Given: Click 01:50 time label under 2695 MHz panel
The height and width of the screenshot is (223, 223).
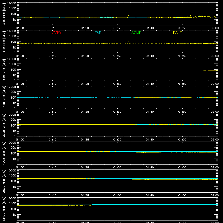Looking at the screenshot, I should click(x=182, y=140).
